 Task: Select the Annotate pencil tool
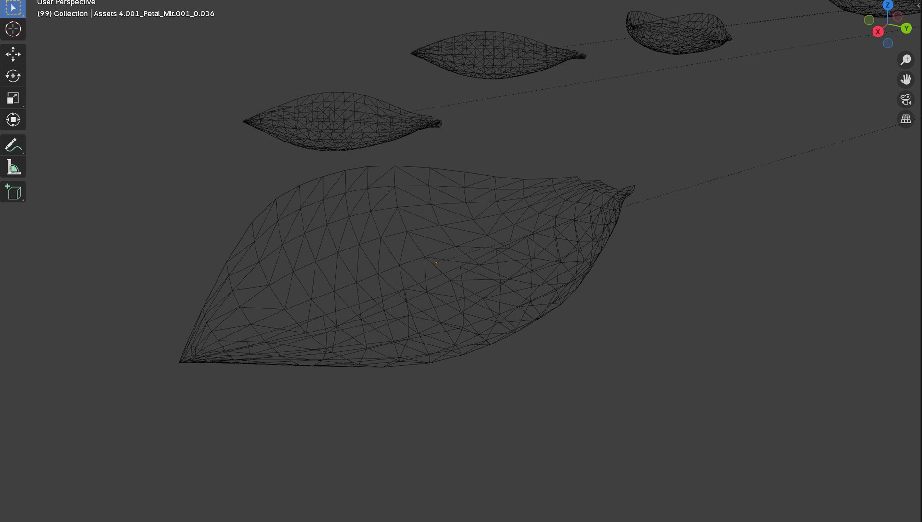tap(13, 145)
